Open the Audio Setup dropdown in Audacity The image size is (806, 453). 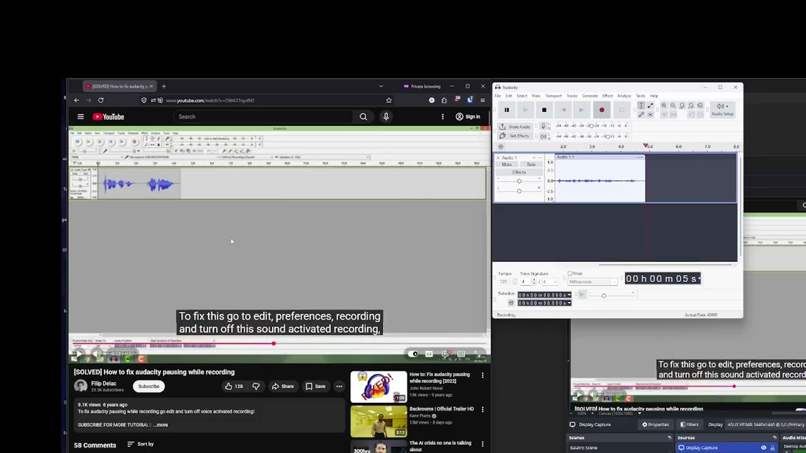pos(723,109)
